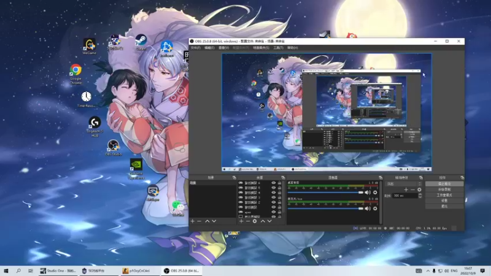Click the Start Recording button
The image size is (491, 276).
pos(444,190)
